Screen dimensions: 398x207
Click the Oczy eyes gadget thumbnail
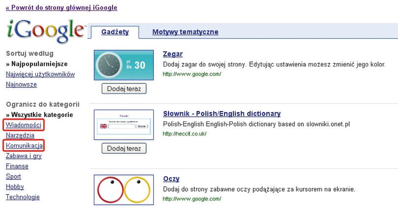pos(124,190)
